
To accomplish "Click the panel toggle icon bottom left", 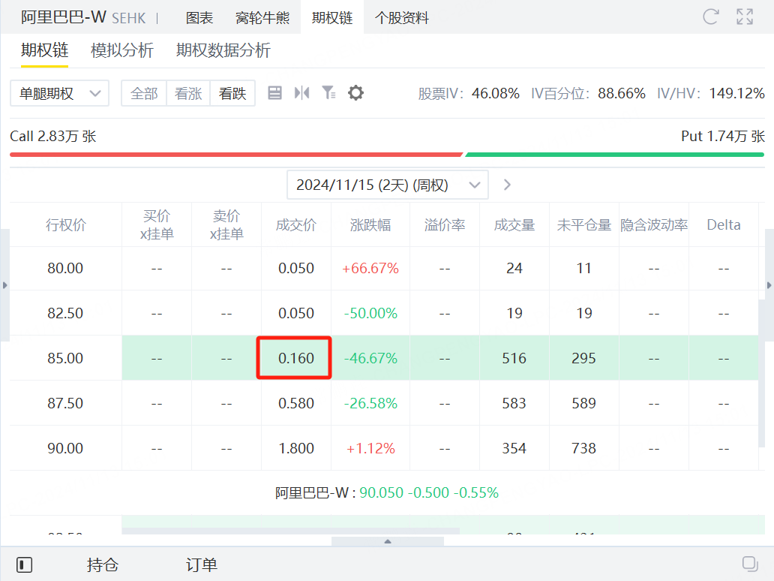I will [25, 564].
